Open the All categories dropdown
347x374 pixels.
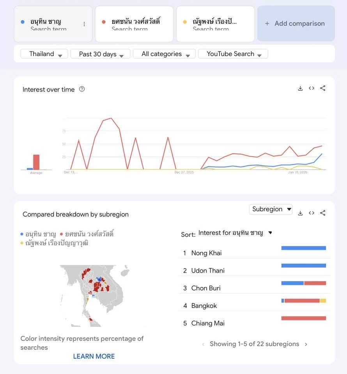click(164, 54)
